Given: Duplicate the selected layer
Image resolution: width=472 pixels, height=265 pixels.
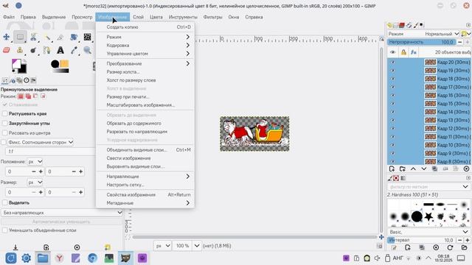Looking at the screenshot, I should 434,169.
